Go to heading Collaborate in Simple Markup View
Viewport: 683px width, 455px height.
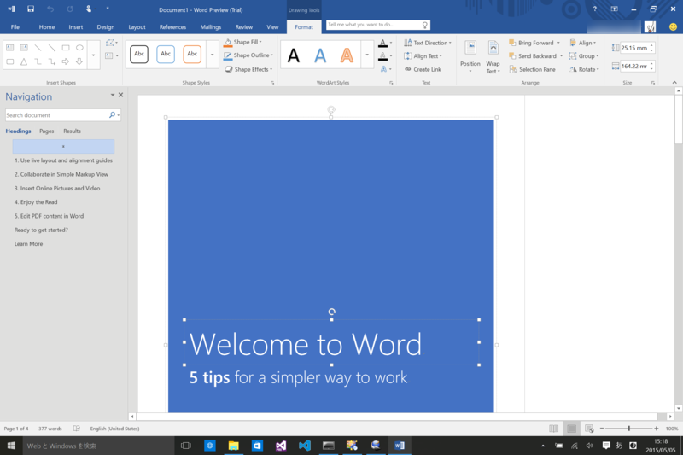click(x=61, y=174)
